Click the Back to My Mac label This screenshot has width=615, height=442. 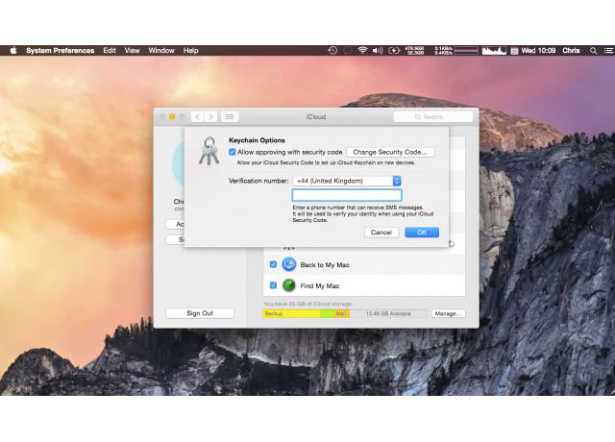pos(325,265)
